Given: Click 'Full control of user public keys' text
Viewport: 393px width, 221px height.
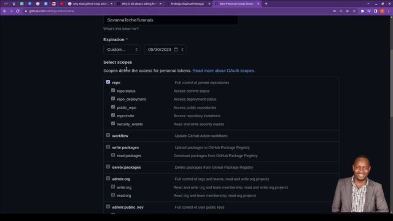Looking at the screenshot, I should pos(200,207).
